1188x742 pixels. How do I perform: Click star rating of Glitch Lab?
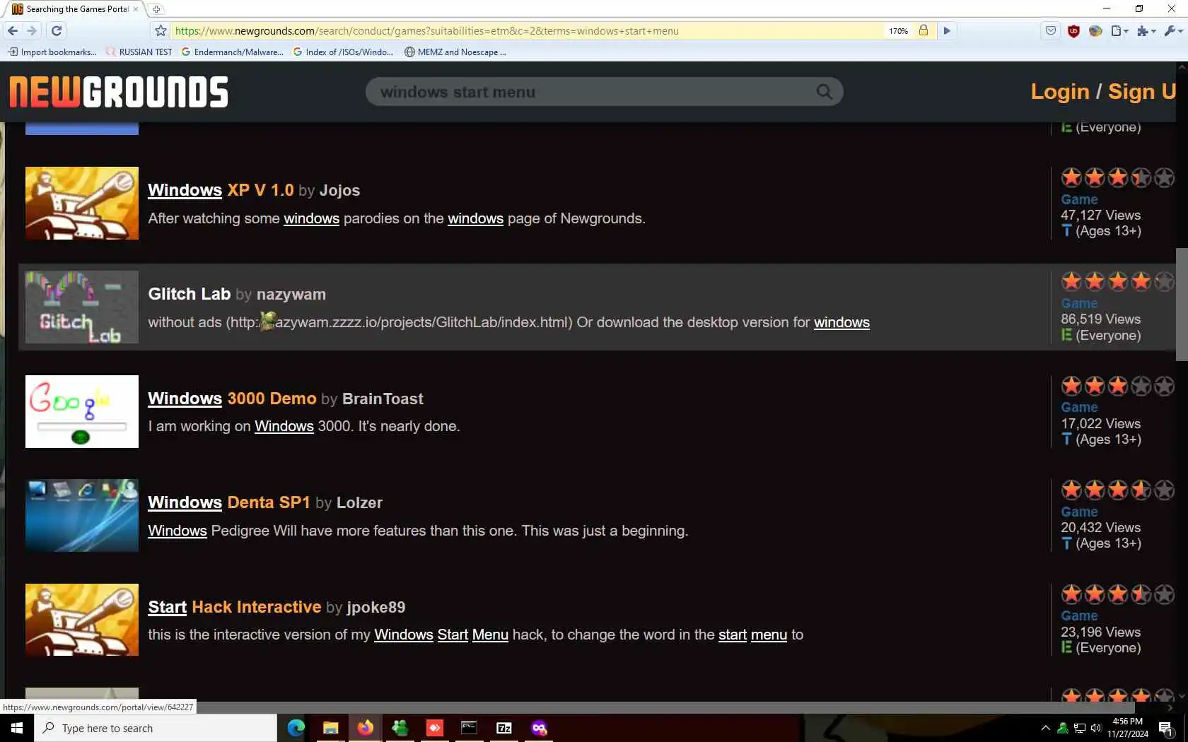tap(1117, 281)
